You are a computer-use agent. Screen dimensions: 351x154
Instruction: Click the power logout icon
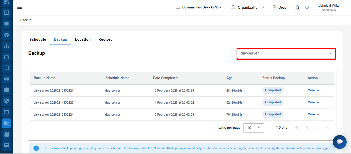pyautogui.click(x=307, y=7)
